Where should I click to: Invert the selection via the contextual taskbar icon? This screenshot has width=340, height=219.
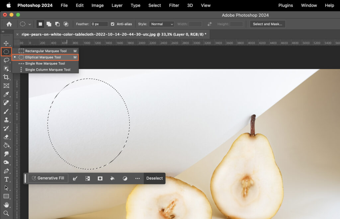[x=87, y=178]
